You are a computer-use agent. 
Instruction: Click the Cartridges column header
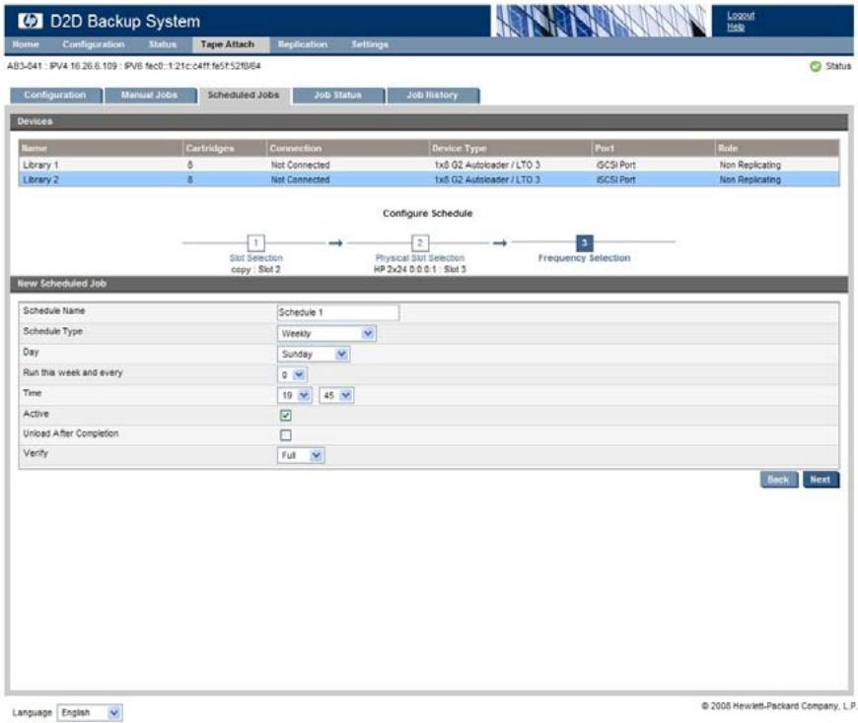pyautogui.click(x=224, y=148)
